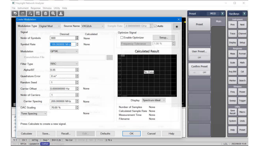
Task: Click the download/save arrow toolbar icon
Action: [x=61, y=13]
